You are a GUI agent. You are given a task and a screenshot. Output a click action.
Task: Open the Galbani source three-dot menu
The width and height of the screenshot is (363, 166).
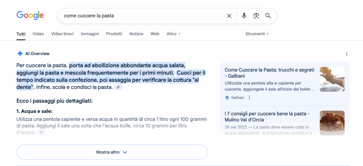249,98
